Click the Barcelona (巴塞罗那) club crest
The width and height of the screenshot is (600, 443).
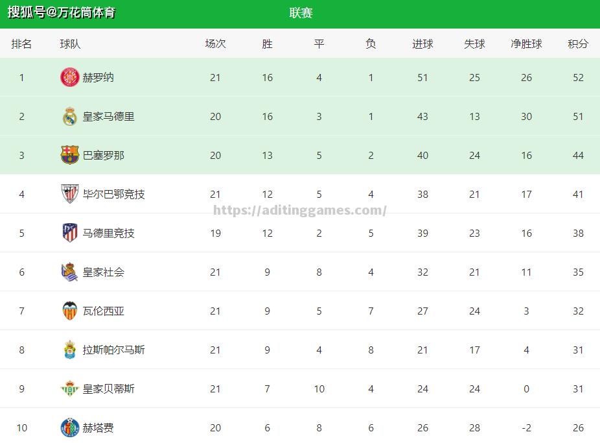[x=69, y=156]
